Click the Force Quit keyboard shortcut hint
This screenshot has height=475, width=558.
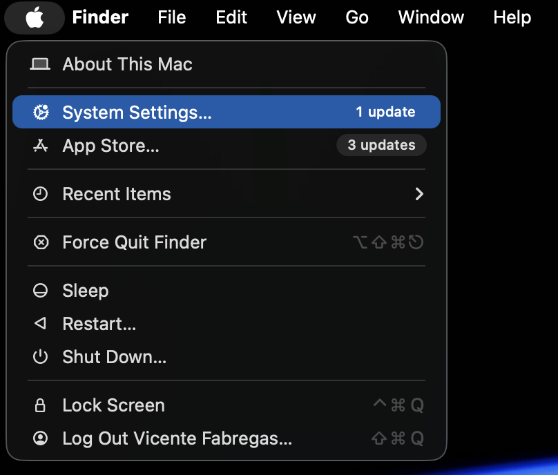click(388, 242)
